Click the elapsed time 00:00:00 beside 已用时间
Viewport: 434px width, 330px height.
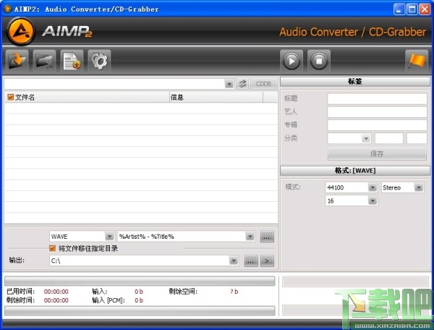[x=56, y=292]
